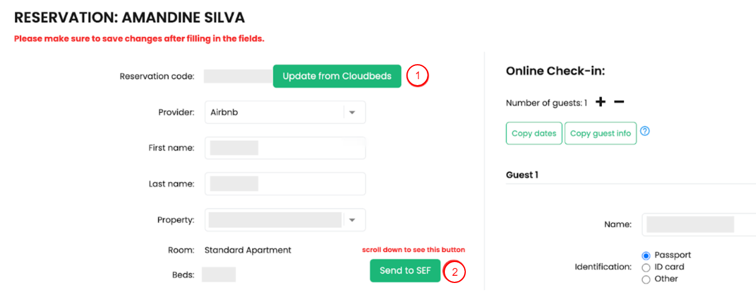Image resolution: width=756 pixels, height=292 pixels.
Task: Expand the Property dropdown arrow
Action: pyautogui.click(x=353, y=220)
